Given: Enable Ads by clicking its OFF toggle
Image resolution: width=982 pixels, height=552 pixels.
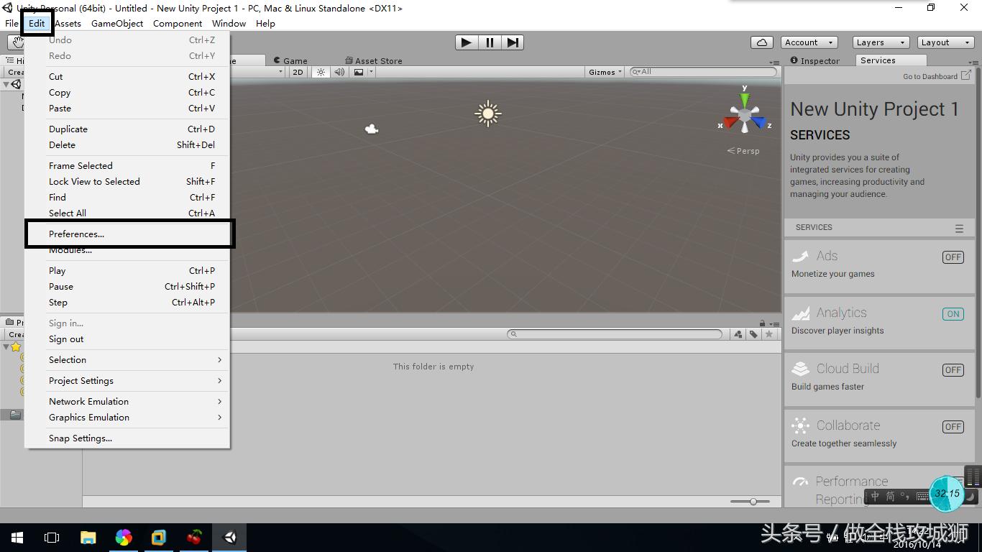Looking at the screenshot, I should click(x=953, y=257).
